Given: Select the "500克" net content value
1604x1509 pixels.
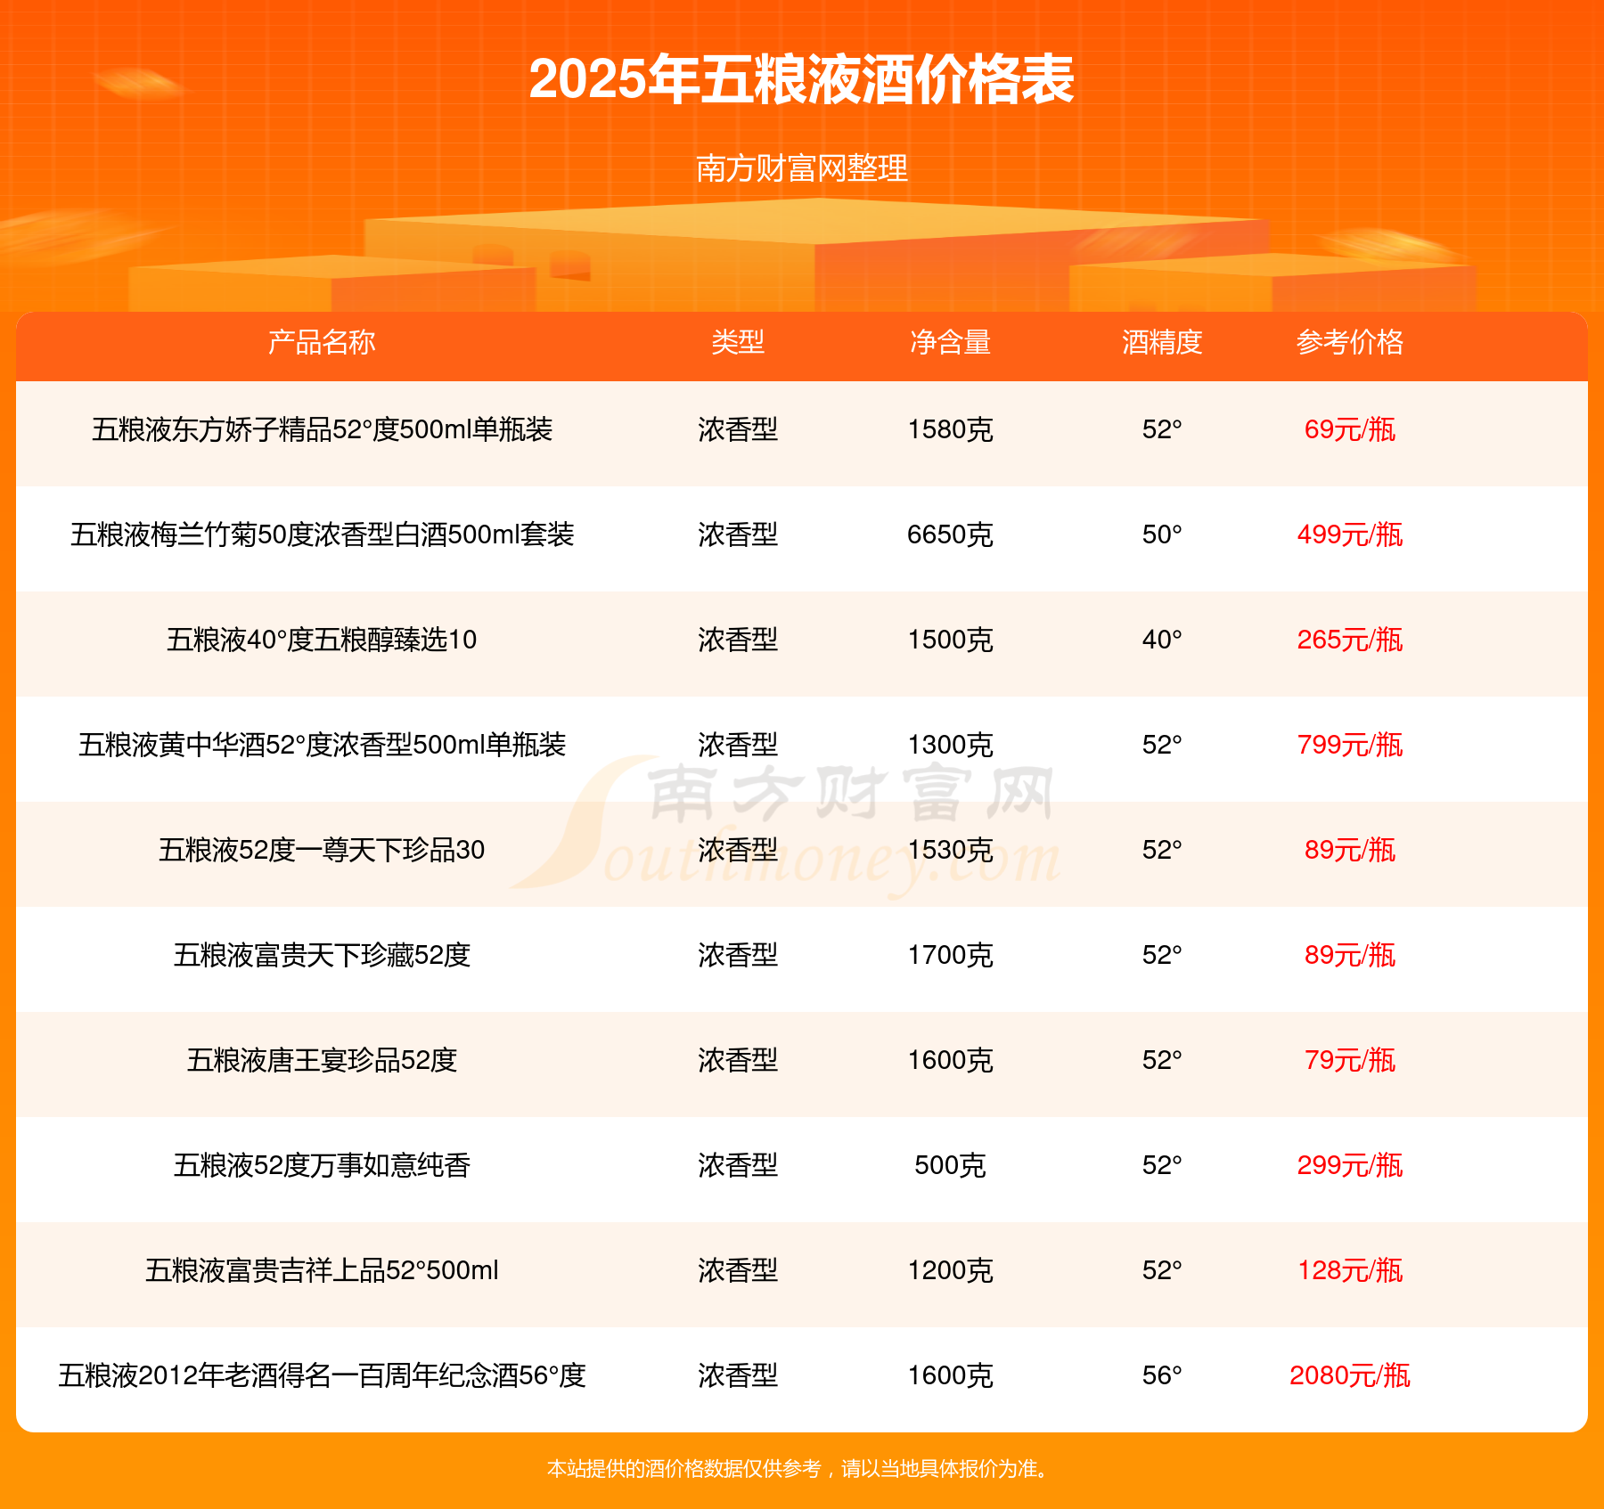Looking at the screenshot, I should pos(950,1166).
